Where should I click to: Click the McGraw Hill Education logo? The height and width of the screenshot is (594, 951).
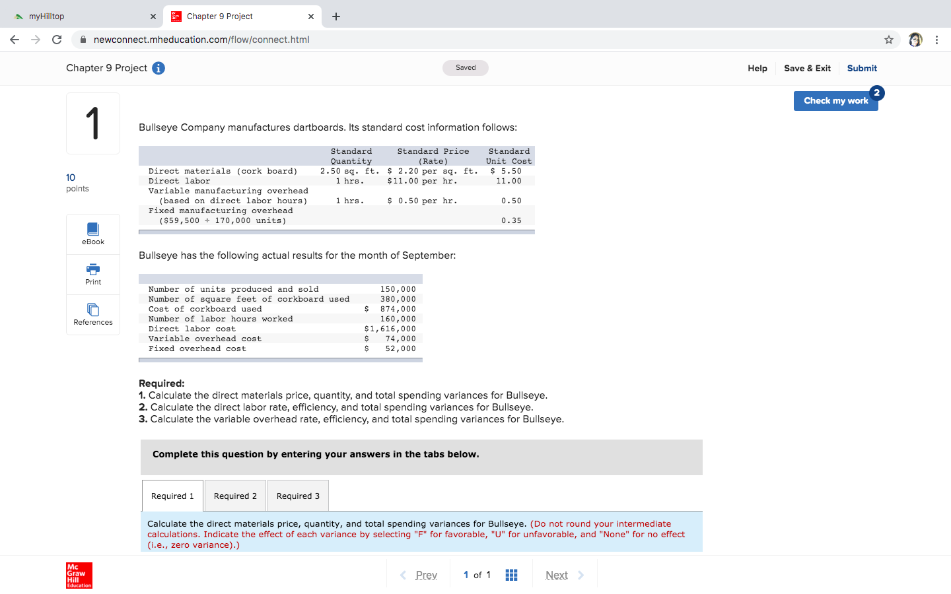pos(79,576)
